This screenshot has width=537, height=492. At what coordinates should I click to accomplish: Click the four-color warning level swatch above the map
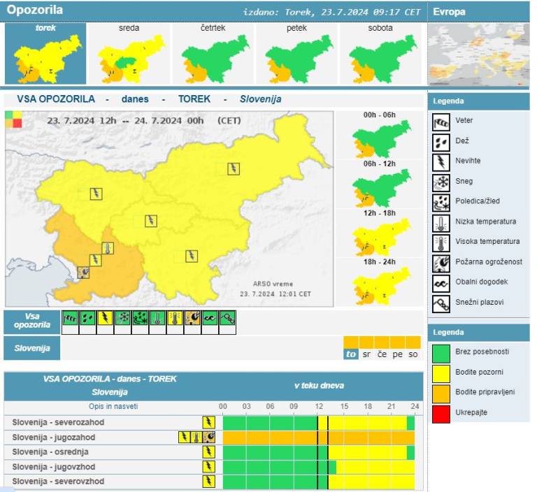pos(13,120)
